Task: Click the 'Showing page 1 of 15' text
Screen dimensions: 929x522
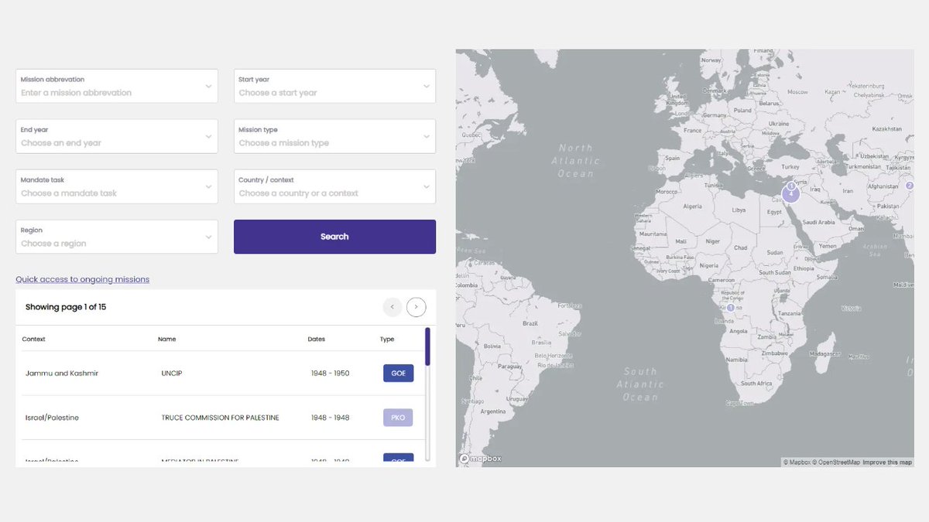Action: coord(66,307)
